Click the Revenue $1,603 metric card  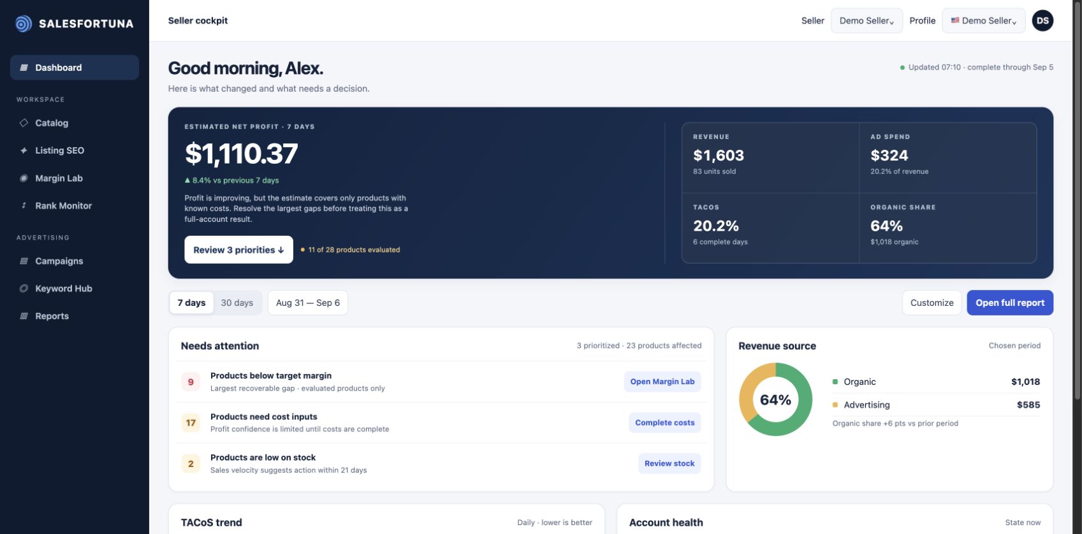tap(770, 158)
